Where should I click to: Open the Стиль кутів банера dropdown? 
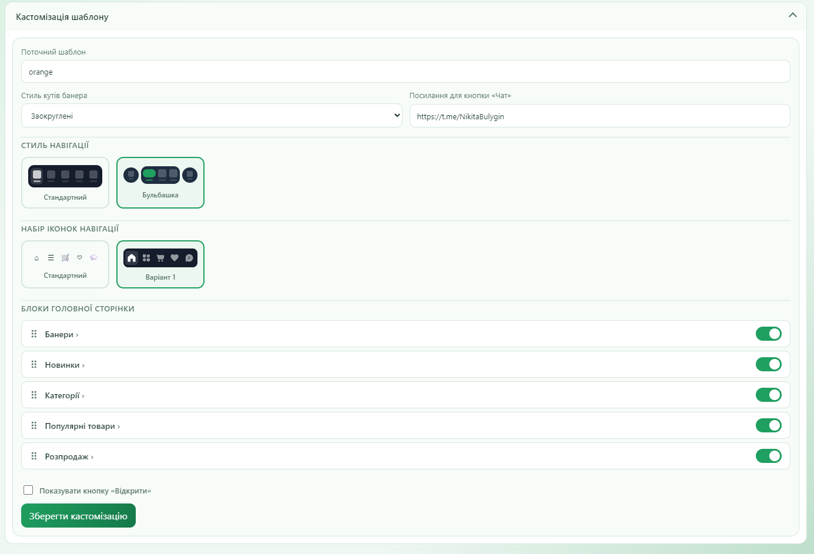(212, 116)
